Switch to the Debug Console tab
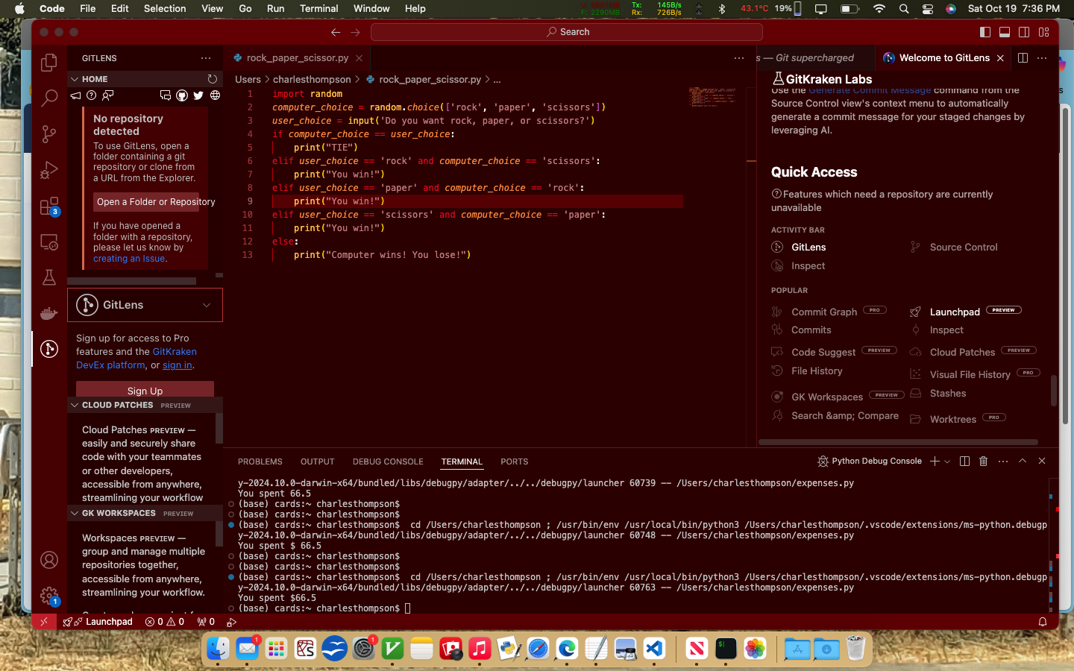This screenshot has width=1074, height=671. [x=387, y=461]
